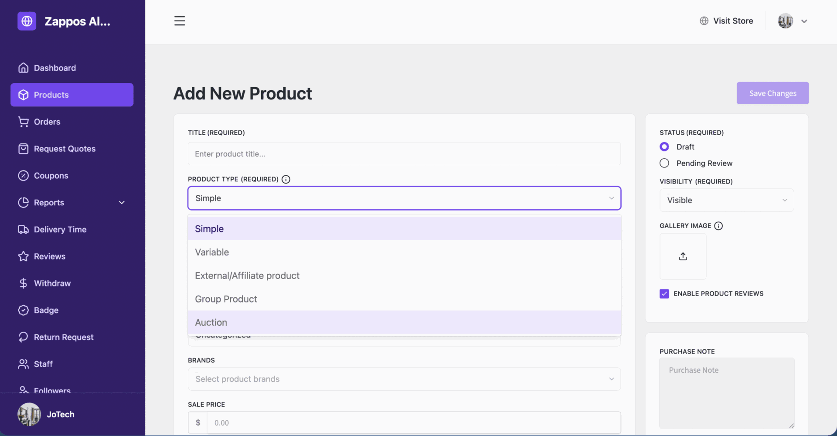
Task: Click the Reports pie chart icon
Action: [x=24, y=203]
